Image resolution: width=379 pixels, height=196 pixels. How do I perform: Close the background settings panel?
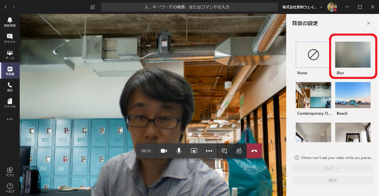coord(368,23)
